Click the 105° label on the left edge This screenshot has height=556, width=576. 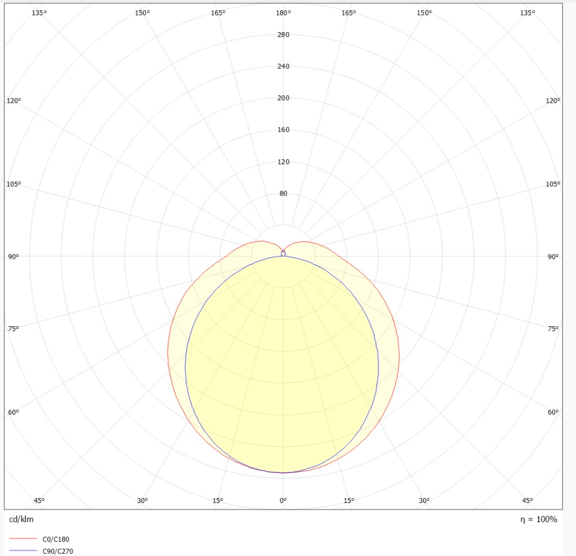click(x=13, y=184)
